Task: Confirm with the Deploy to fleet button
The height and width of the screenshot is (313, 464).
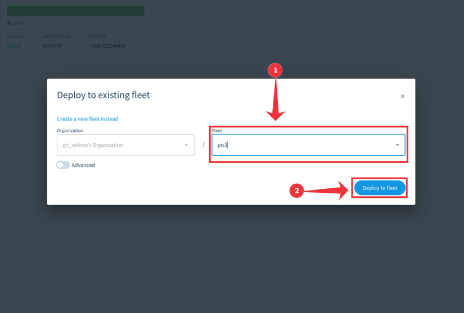Action: coord(380,188)
